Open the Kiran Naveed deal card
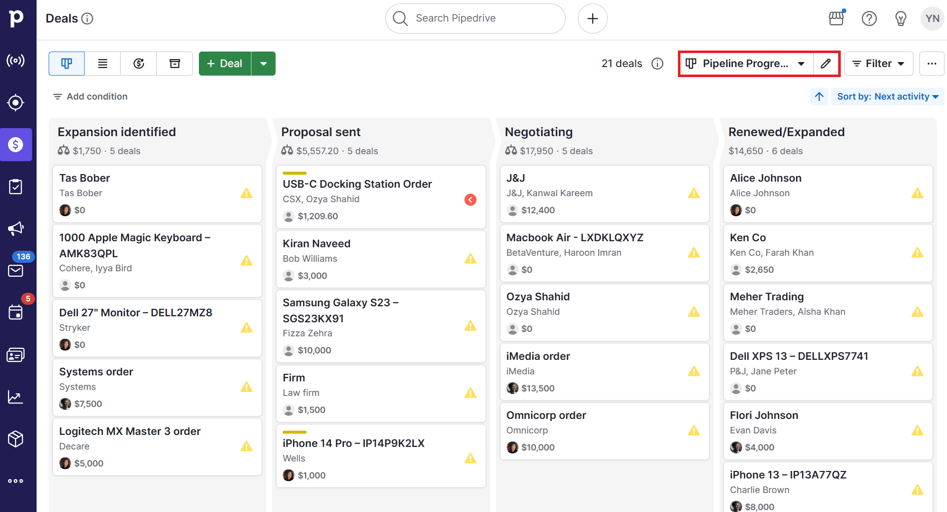The width and height of the screenshot is (947, 512). click(381, 259)
